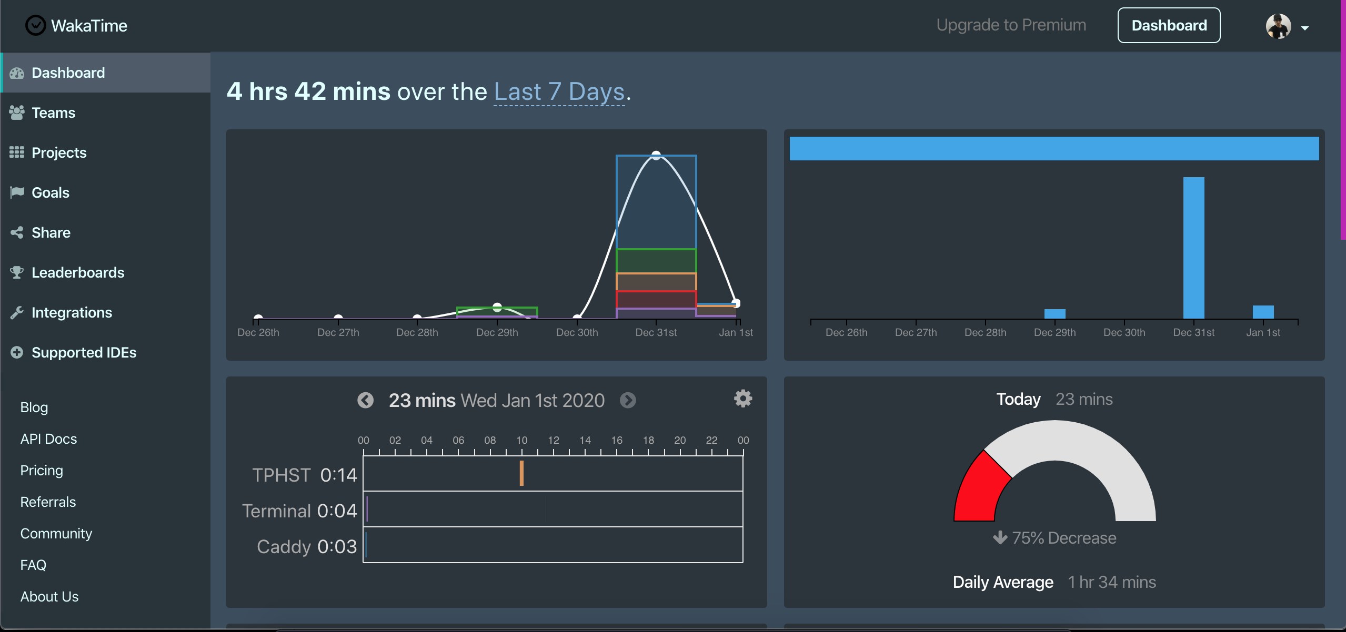Click the orange TPHST timeline marker
The image size is (1346, 632).
[x=521, y=473]
